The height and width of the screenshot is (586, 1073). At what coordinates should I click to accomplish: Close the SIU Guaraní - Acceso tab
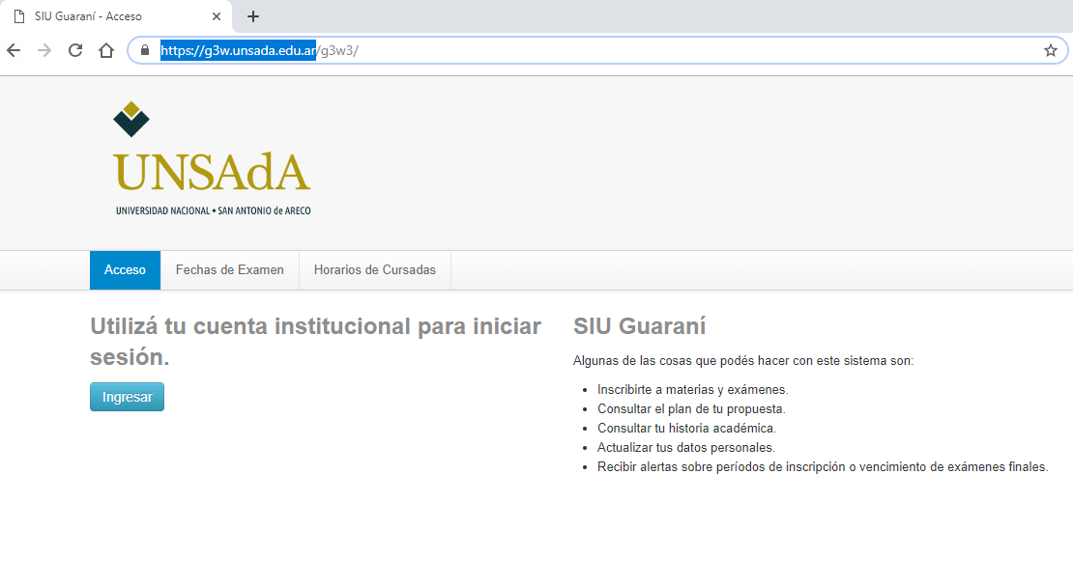[217, 16]
